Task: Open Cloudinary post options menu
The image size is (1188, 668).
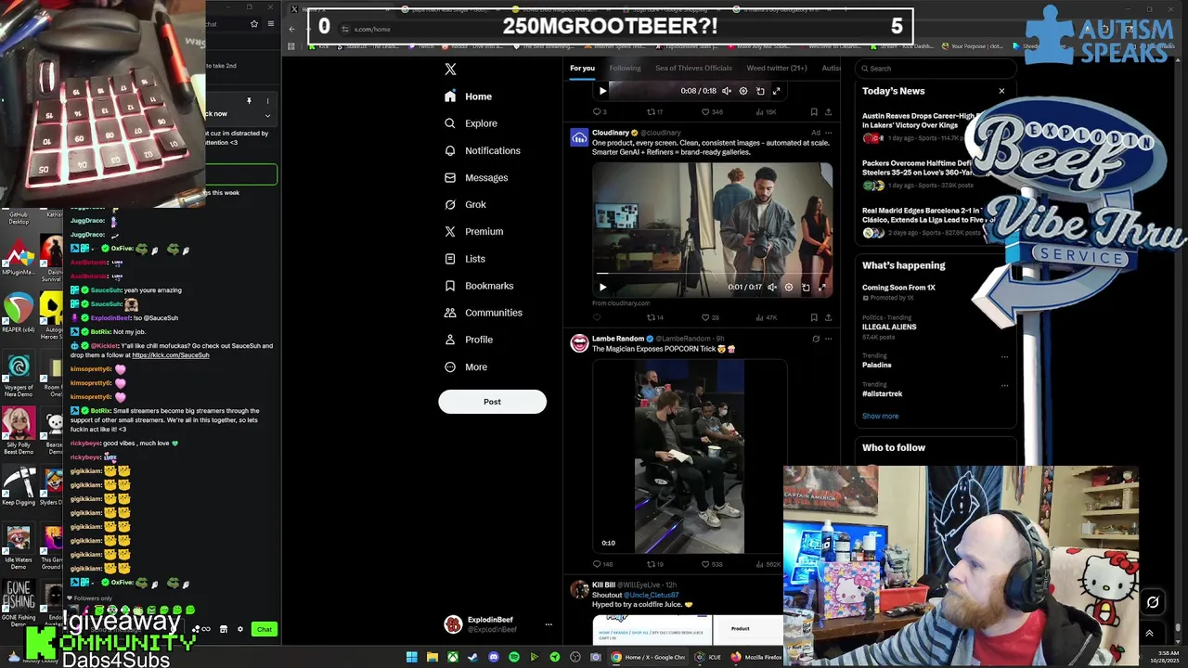Action: point(828,133)
